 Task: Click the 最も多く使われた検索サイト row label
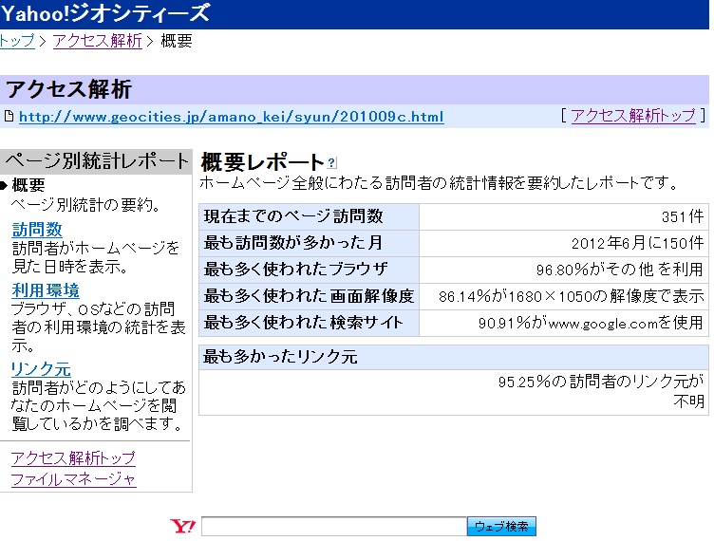[303, 322]
